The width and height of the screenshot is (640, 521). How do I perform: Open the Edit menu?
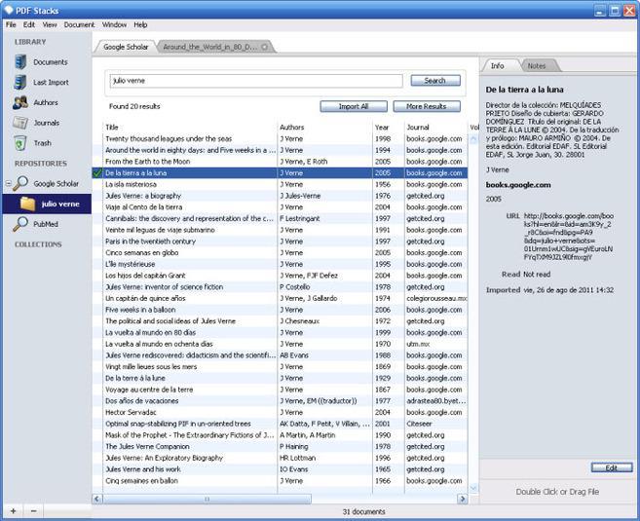coord(29,25)
